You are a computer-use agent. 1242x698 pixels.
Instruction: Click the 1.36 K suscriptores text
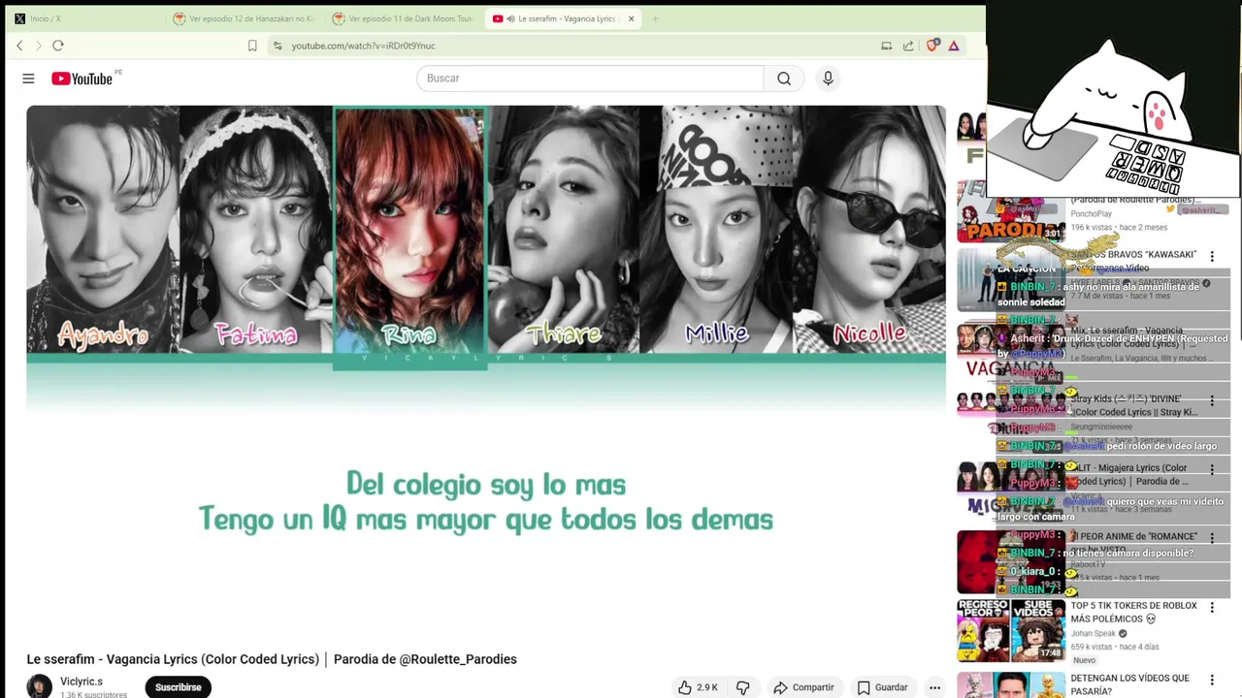pos(93,694)
